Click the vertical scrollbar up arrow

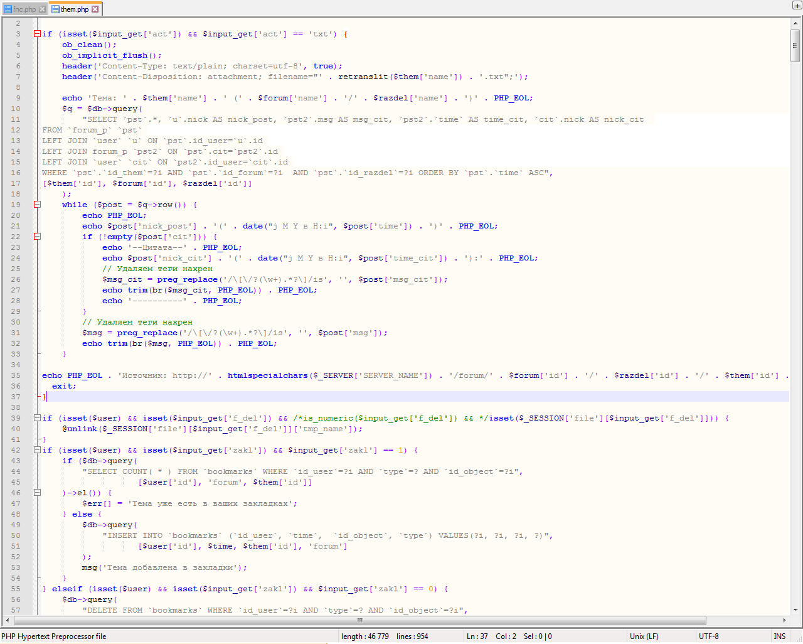[795, 23]
